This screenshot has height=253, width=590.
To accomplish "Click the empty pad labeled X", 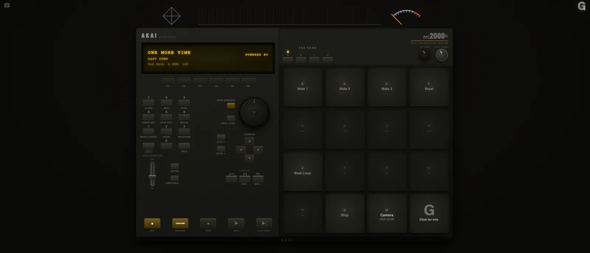I will point(345,171).
